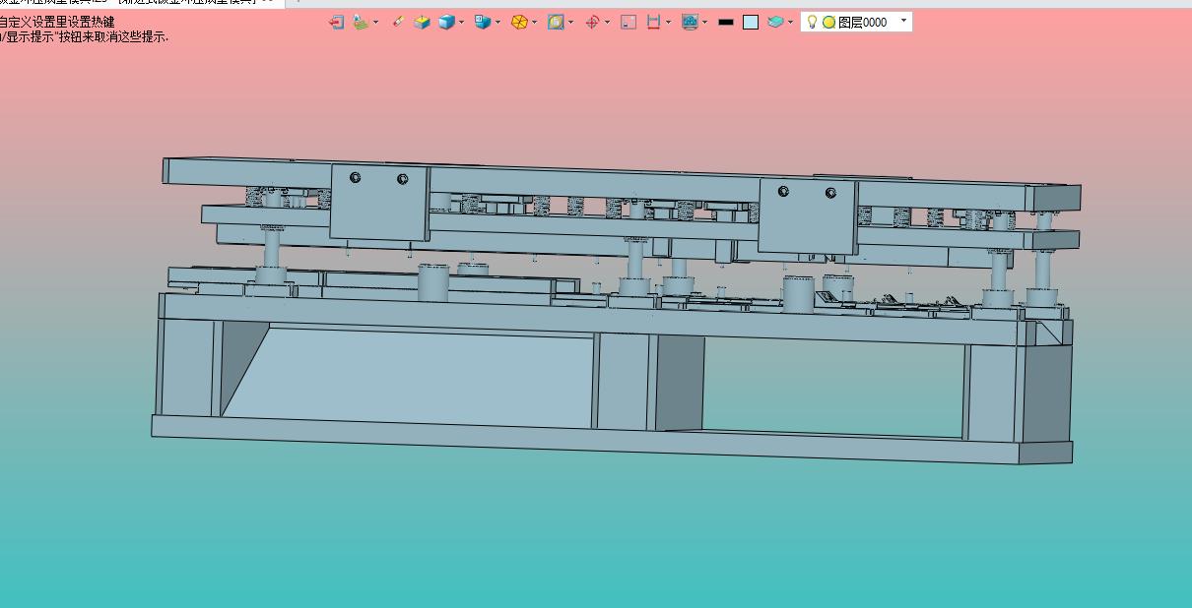Click the black line color swatch
The image size is (1192, 608).
(x=726, y=22)
